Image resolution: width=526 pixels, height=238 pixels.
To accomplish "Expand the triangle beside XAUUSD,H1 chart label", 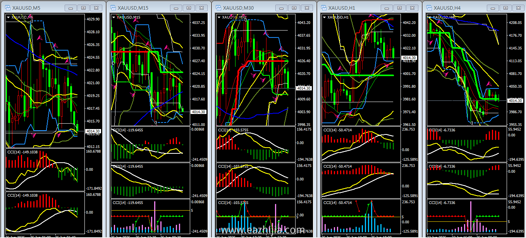I will click(324, 17).
